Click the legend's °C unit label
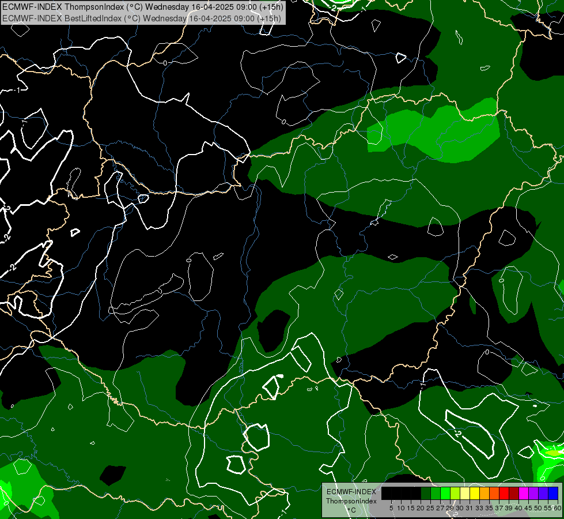The width and height of the screenshot is (564, 519). (x=352, y=510)
